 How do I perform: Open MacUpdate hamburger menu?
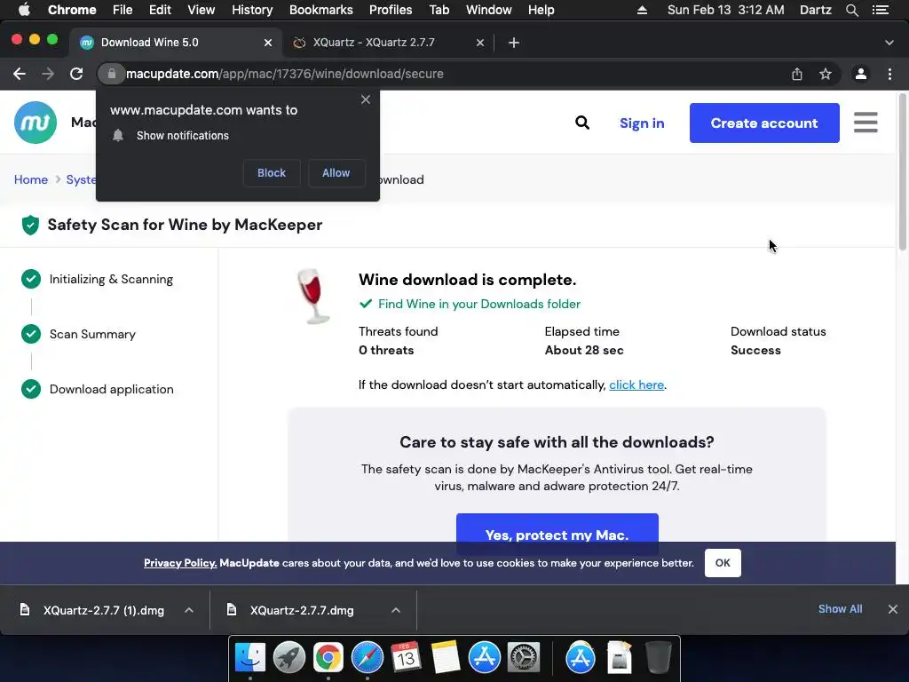pyautogui.click(x=866, y=123)
